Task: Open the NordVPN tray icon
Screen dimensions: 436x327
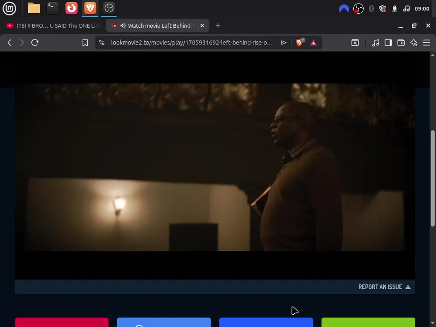Action: 344,9
